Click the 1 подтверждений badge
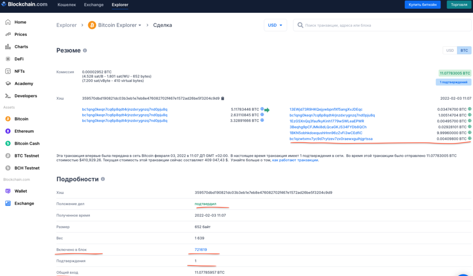Viewport: 473px width, 276px height. 454,82
